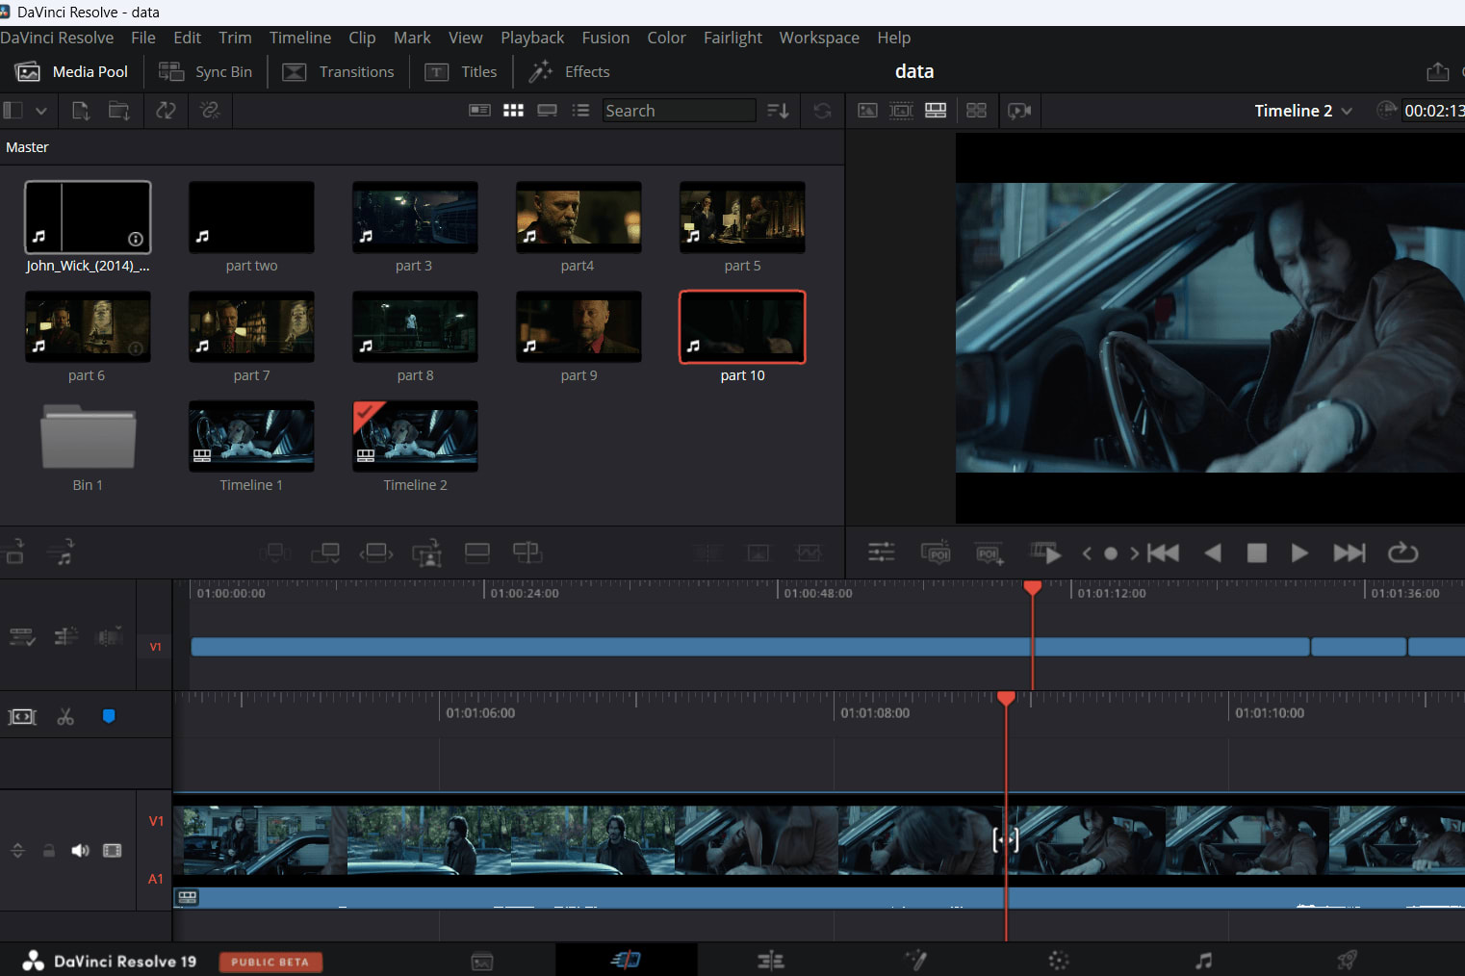
Task: Go to last frame button
Action: point(1349,552)
